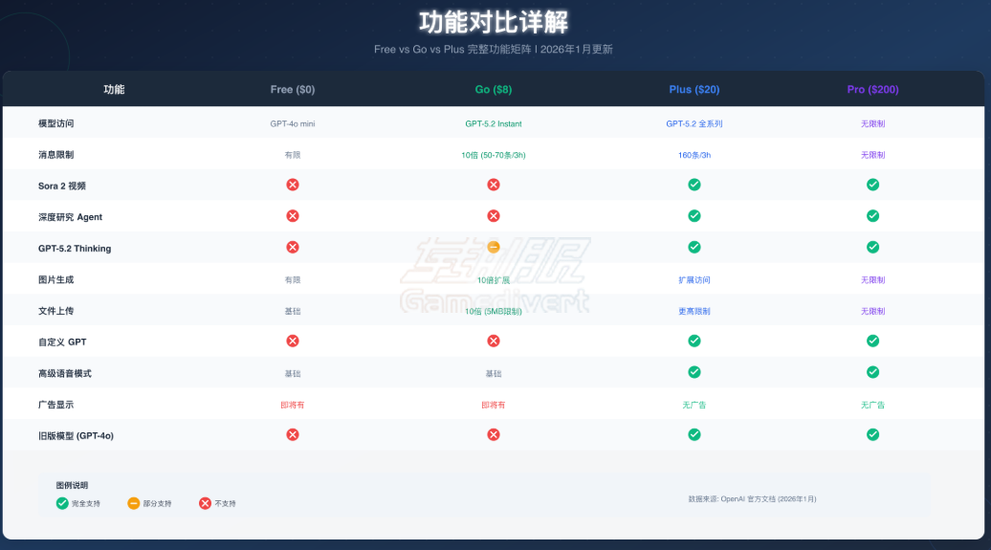Click the 数据来源: OpenAI 官方文档 note

coord(752,498)
